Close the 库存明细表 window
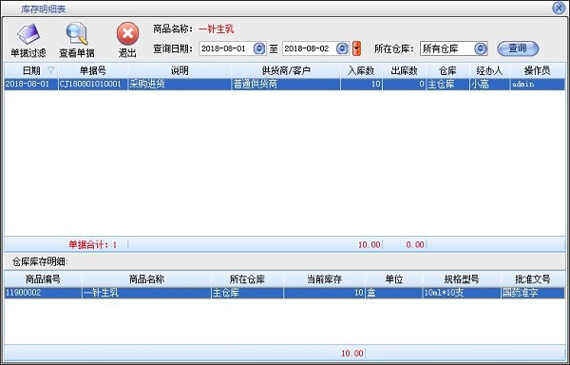The height and width of the screenshot is (365, 570). [x=559, y=8]
